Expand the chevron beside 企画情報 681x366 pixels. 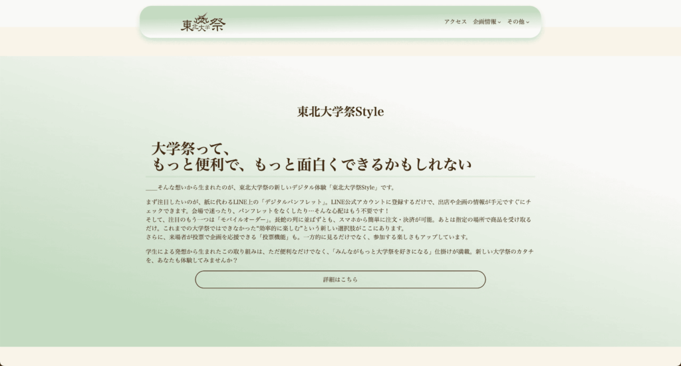[x=499, y=23]
